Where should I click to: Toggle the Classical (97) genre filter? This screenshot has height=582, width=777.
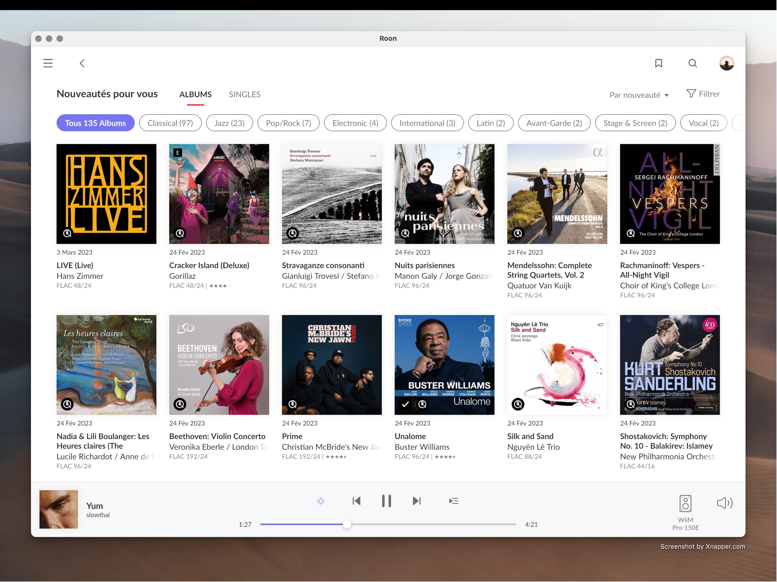pos(170,123)
